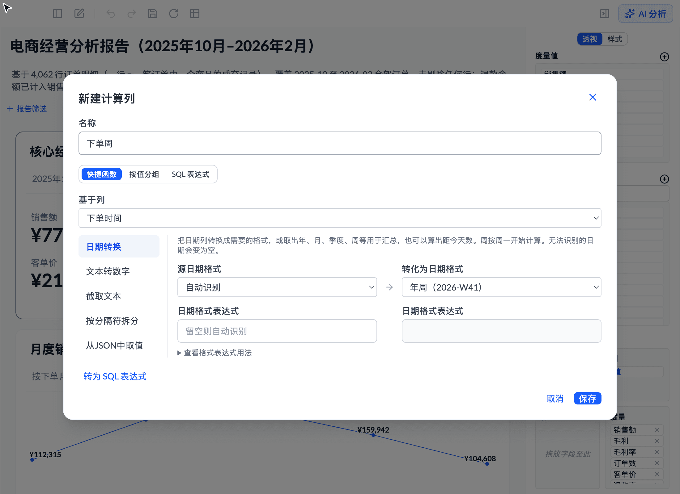Screen dimensions: 680x494
Task: Click the target 日期格式表达式 field
Action: point(501,331)
